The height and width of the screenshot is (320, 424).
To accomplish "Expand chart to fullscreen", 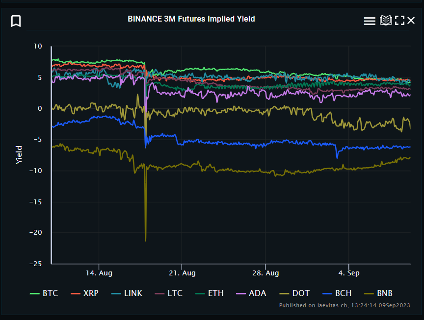I will (x=399, y=21).
